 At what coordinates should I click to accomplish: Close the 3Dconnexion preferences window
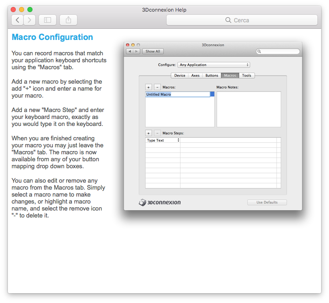click(x=128, y=45)
